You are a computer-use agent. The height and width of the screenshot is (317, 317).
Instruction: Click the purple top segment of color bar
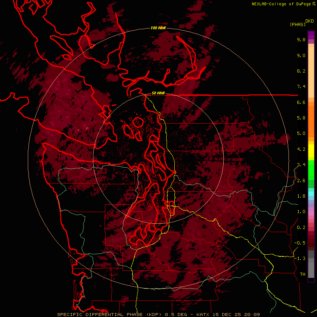pyautogui.click(x=311, y=35)
